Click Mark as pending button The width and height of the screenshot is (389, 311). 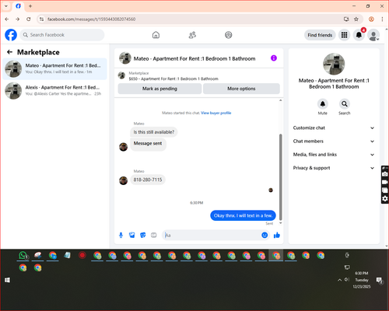pyautogui.click(x=159, y=89)
